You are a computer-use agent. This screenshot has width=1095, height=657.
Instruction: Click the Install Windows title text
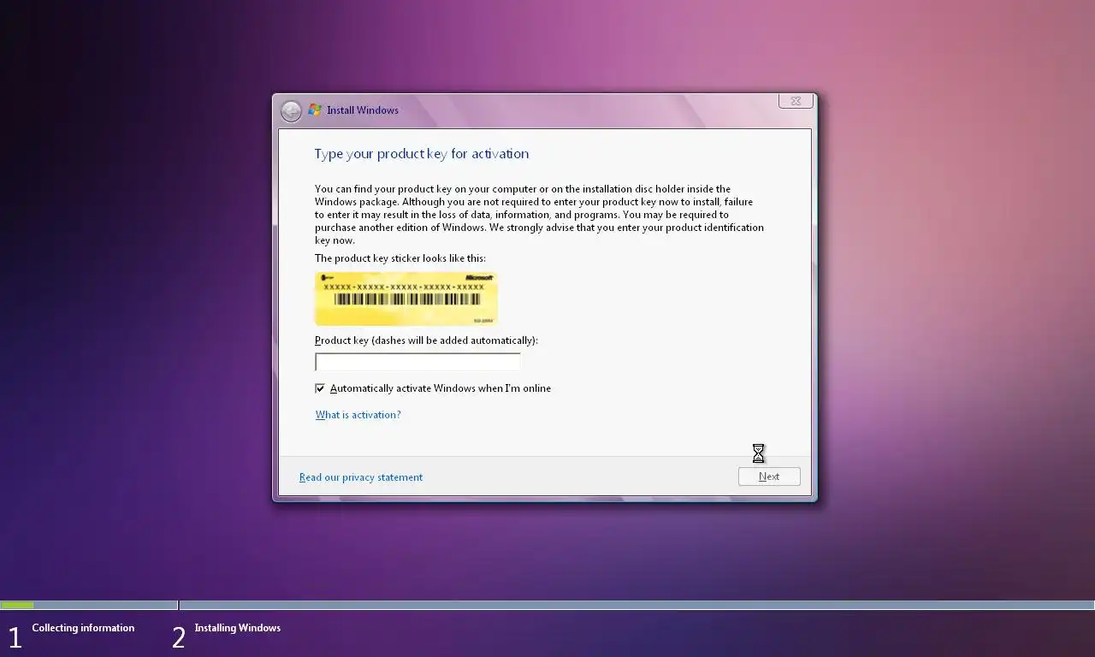coord(363,110)
